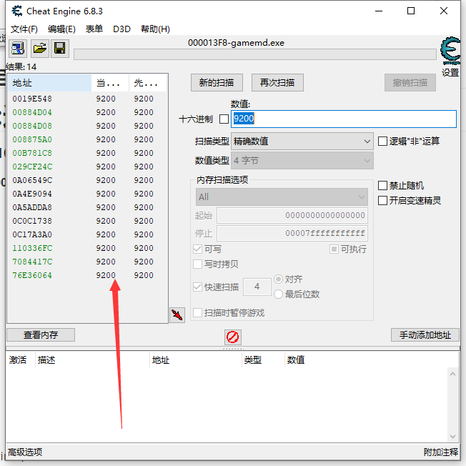Click the open process (computer) icon
This screenshot has width=466, height=466.
(17, 49)
